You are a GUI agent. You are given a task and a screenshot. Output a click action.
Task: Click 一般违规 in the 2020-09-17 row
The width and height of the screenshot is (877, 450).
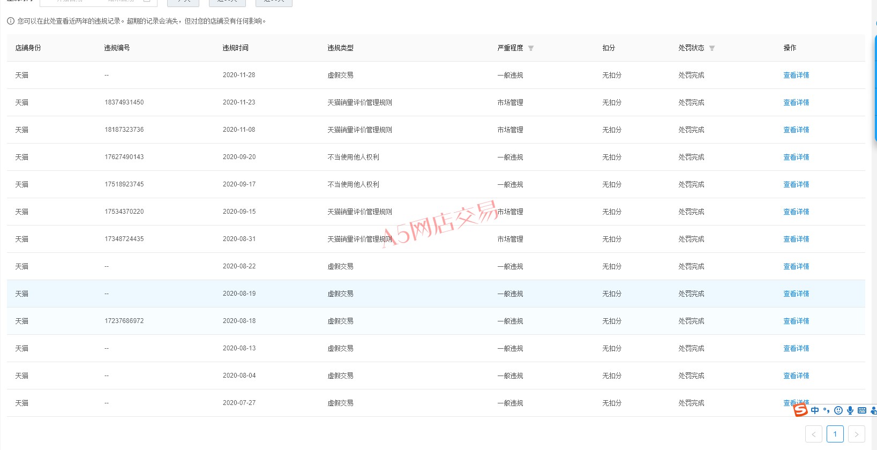click(511, 185)
